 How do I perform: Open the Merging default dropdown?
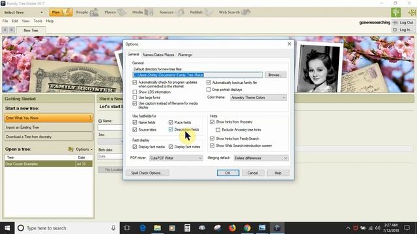point(261,158)
